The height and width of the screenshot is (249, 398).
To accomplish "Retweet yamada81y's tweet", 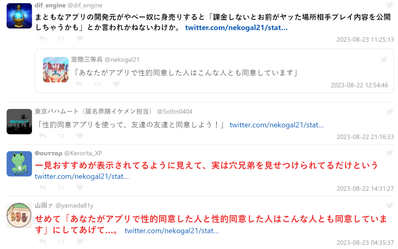I will tap(61, 241).
